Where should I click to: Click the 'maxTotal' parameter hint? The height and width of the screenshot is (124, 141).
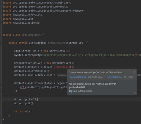click(x=62, y=75)
